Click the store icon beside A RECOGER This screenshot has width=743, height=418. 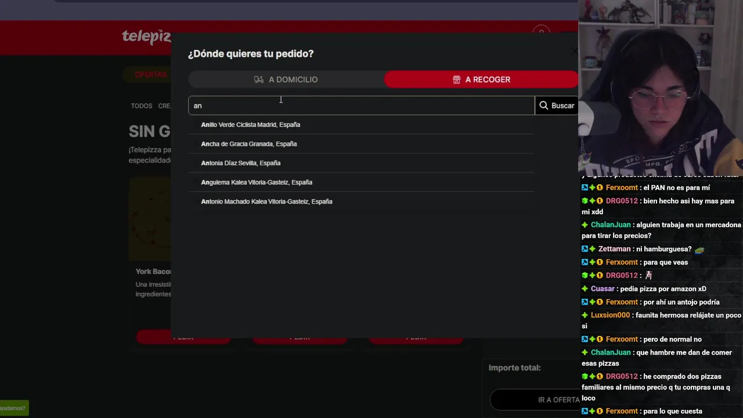(457, 80)
